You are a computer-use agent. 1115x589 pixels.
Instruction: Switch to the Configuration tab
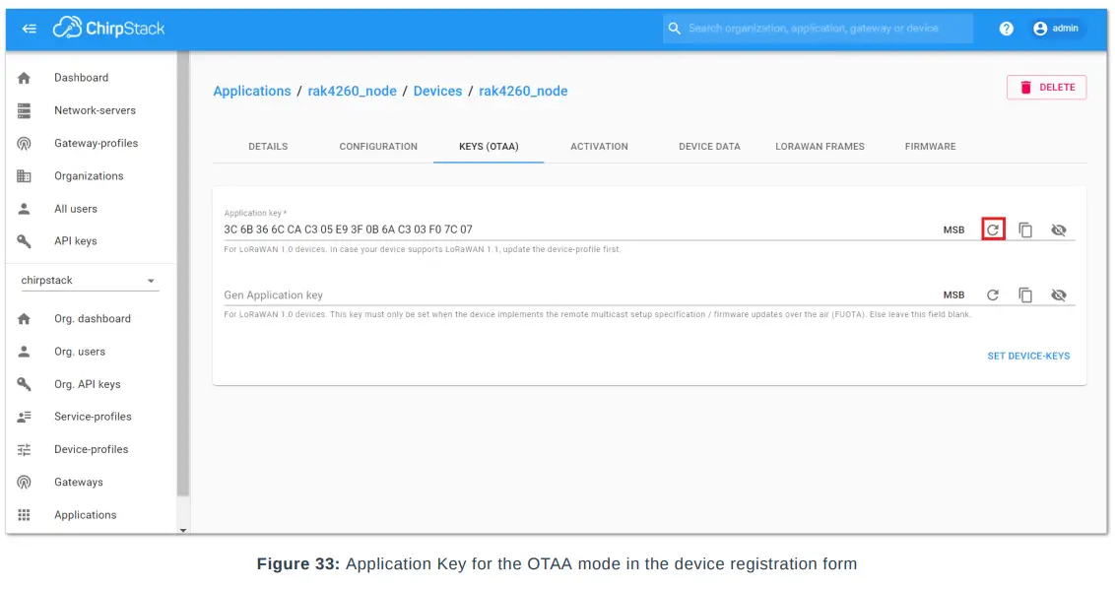tap(378, 147)
